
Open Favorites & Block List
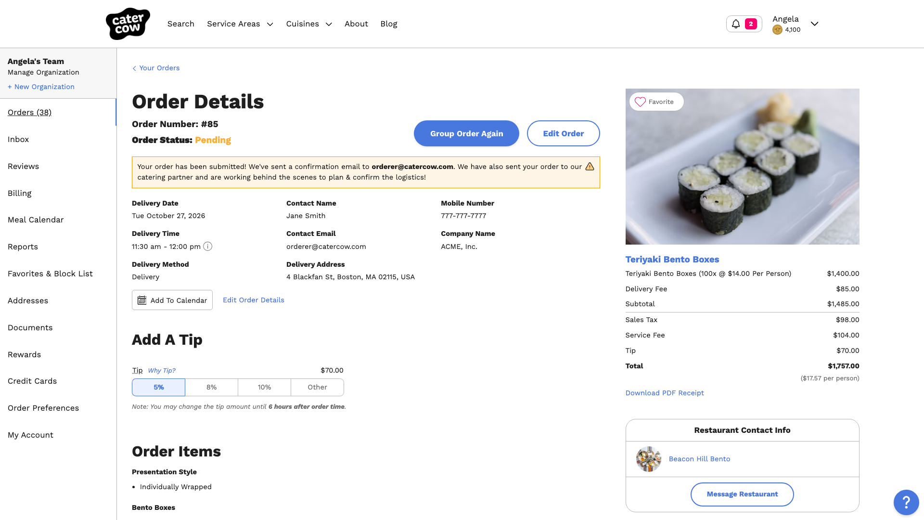pos(50,273)
